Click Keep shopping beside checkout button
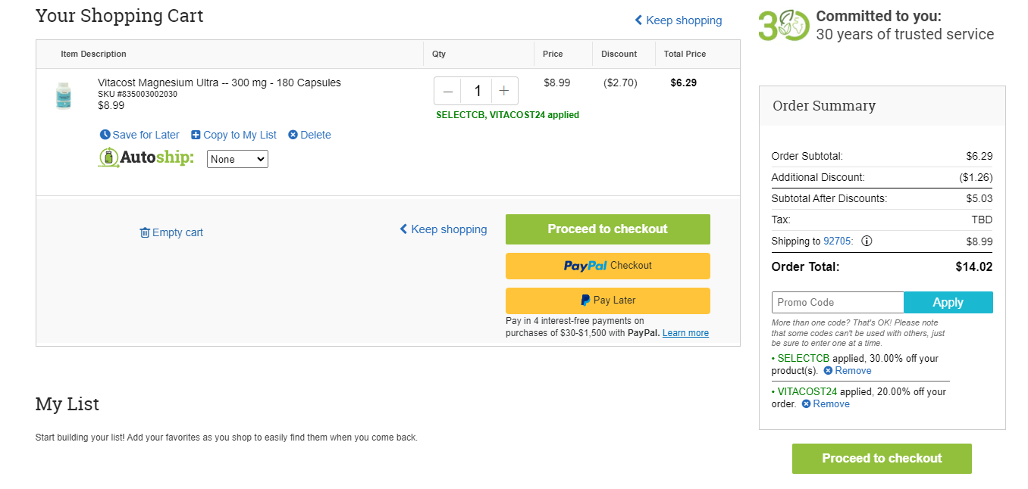This screenshot has width=1028, height=489. (x=443, y=229)
